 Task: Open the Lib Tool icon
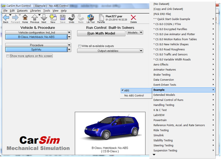click(90, 18)
